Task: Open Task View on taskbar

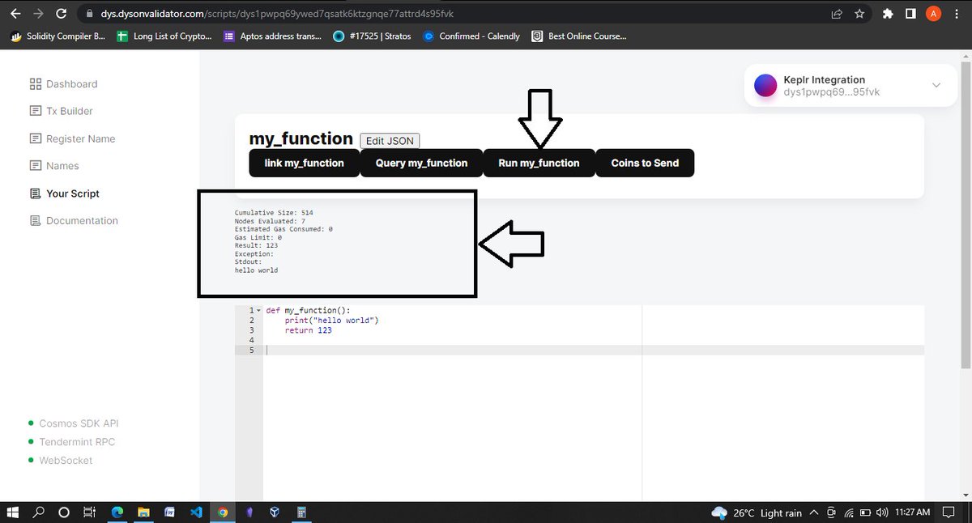Action: 91,512
